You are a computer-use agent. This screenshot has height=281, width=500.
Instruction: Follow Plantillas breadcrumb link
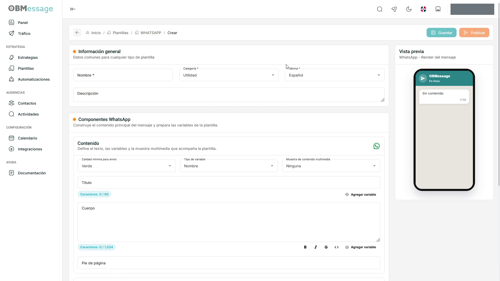click(118, 33)
